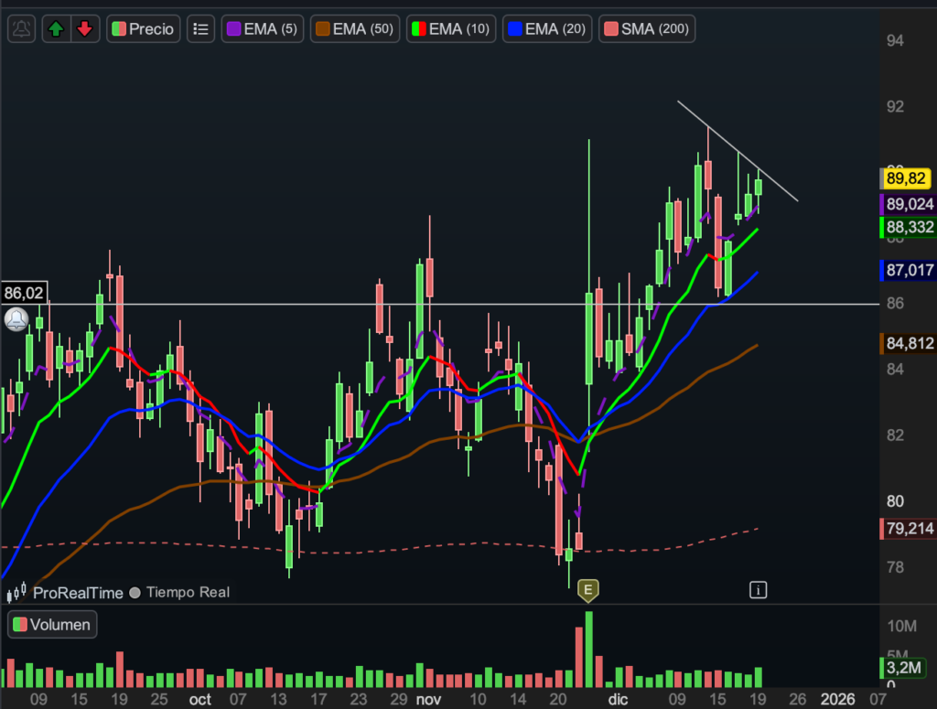Viewport: 937px width, 709px height.
Task: Click the Tiempo Real status indicator dot
Action: coord(135,593)
